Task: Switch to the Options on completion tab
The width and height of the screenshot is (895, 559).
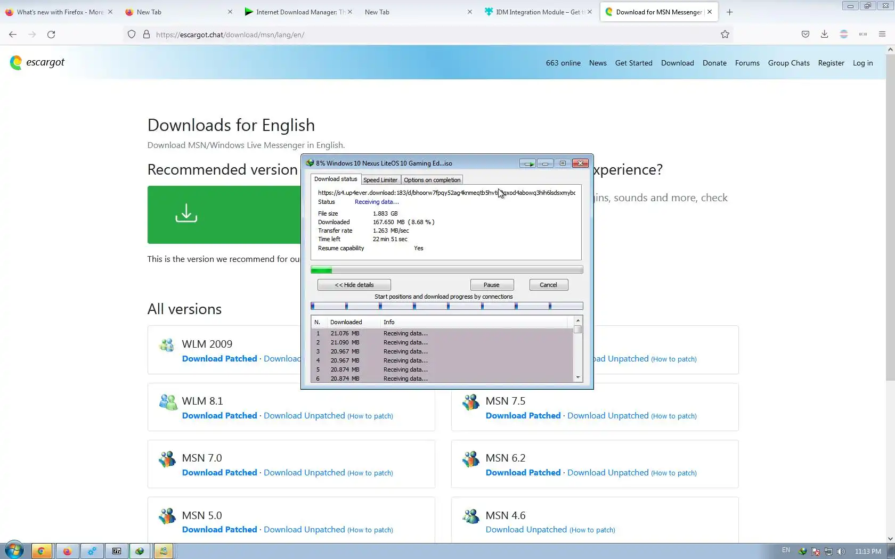Action: [x=432, y=180]
